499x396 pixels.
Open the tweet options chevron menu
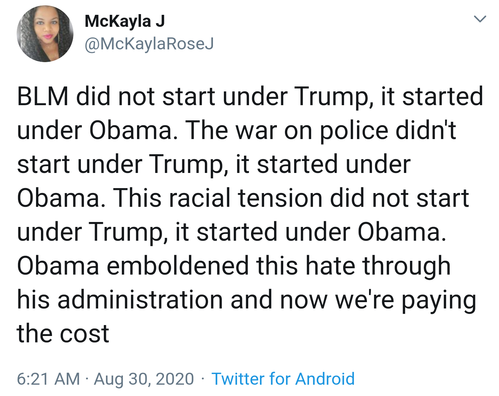(480, 19)
